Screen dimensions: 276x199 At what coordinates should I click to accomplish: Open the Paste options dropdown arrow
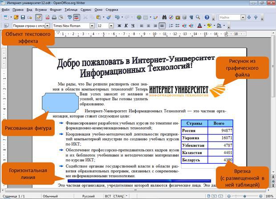point(103,17)
